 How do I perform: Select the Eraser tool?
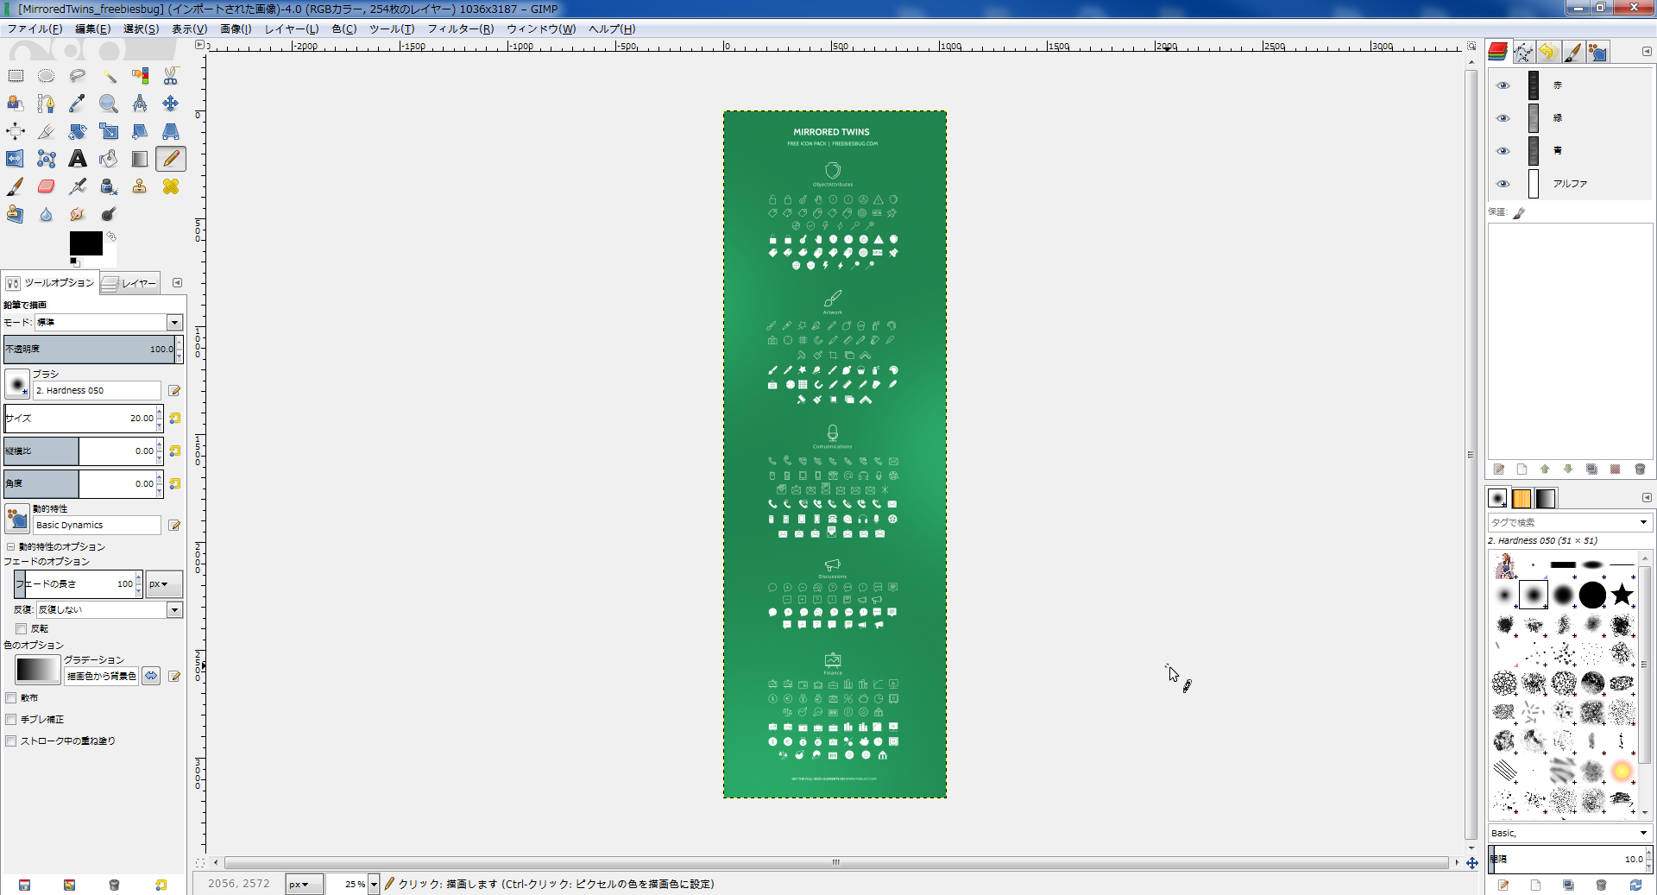click(x=47, y=186)
